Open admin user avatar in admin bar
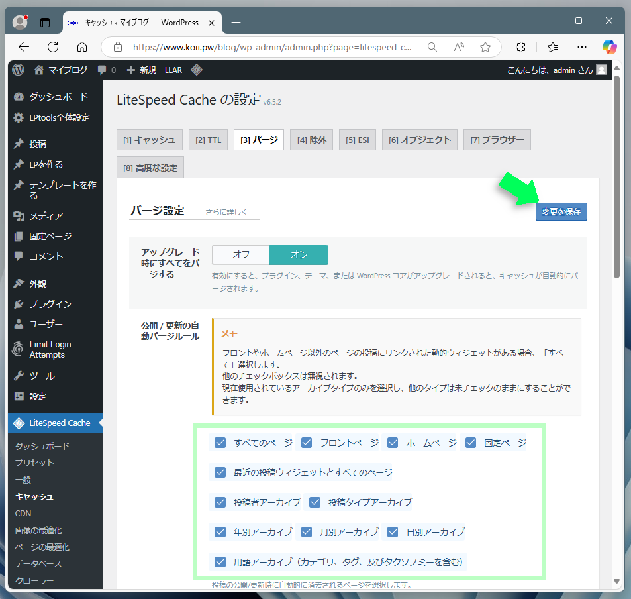 (x=602, y=70)
